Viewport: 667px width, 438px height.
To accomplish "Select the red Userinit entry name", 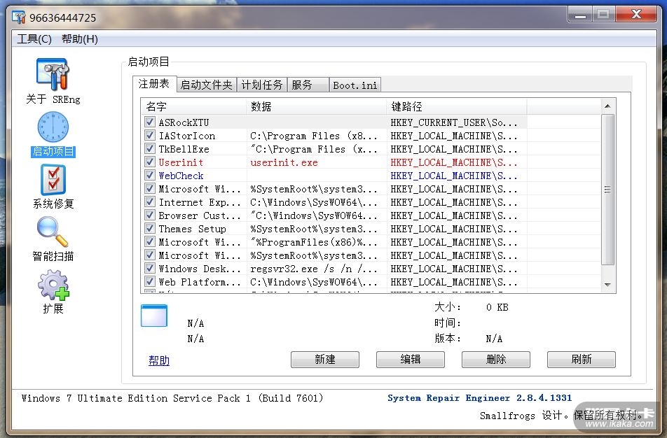I will (x=181, y=162).
